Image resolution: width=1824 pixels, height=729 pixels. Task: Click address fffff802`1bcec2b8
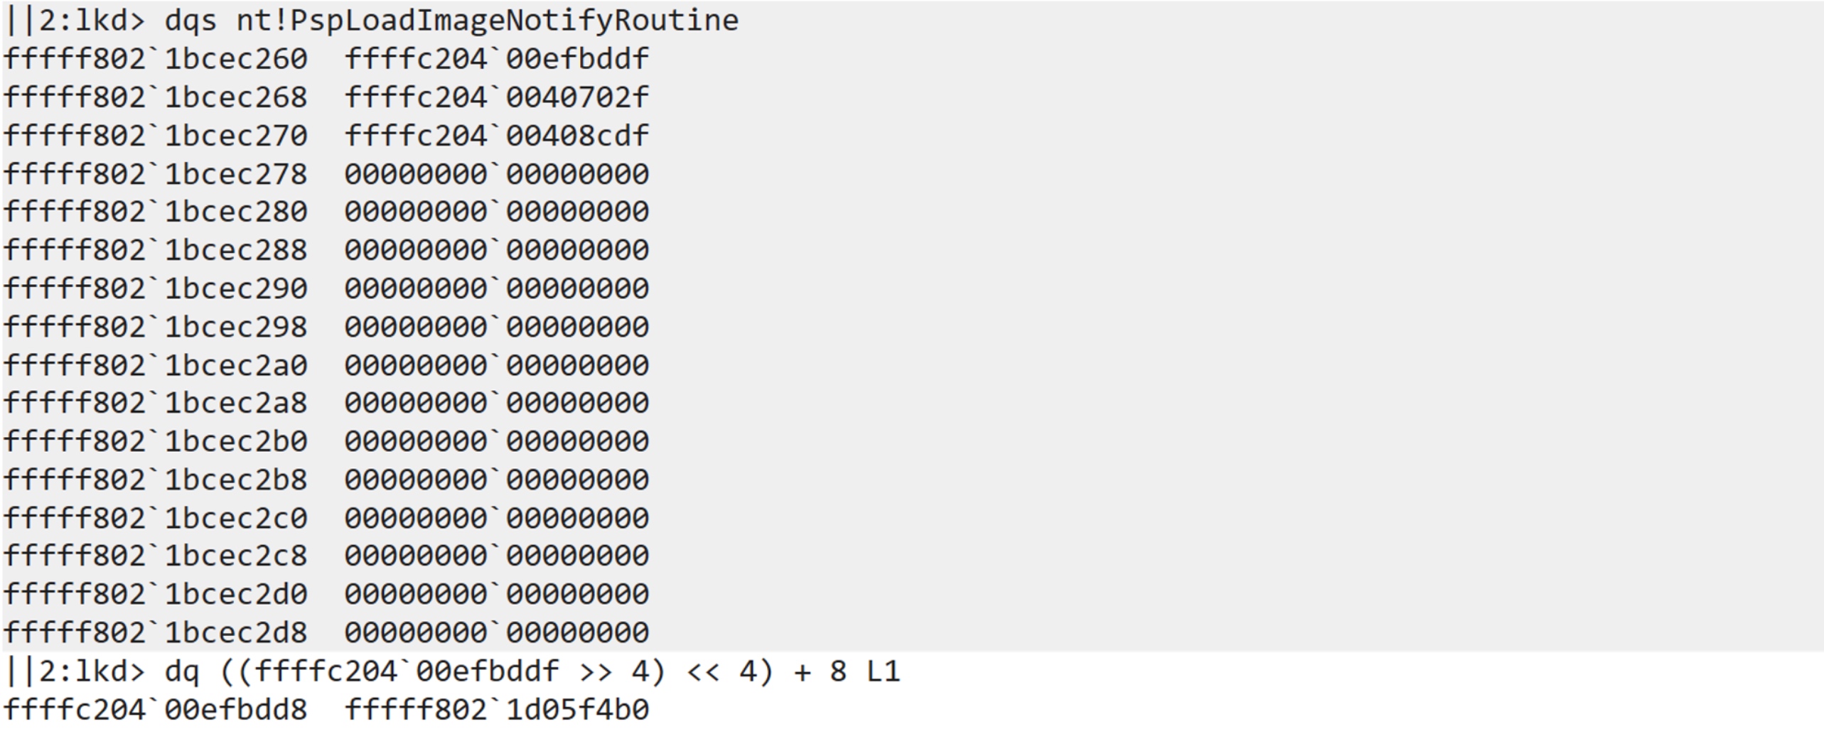[x=156, y=480]
